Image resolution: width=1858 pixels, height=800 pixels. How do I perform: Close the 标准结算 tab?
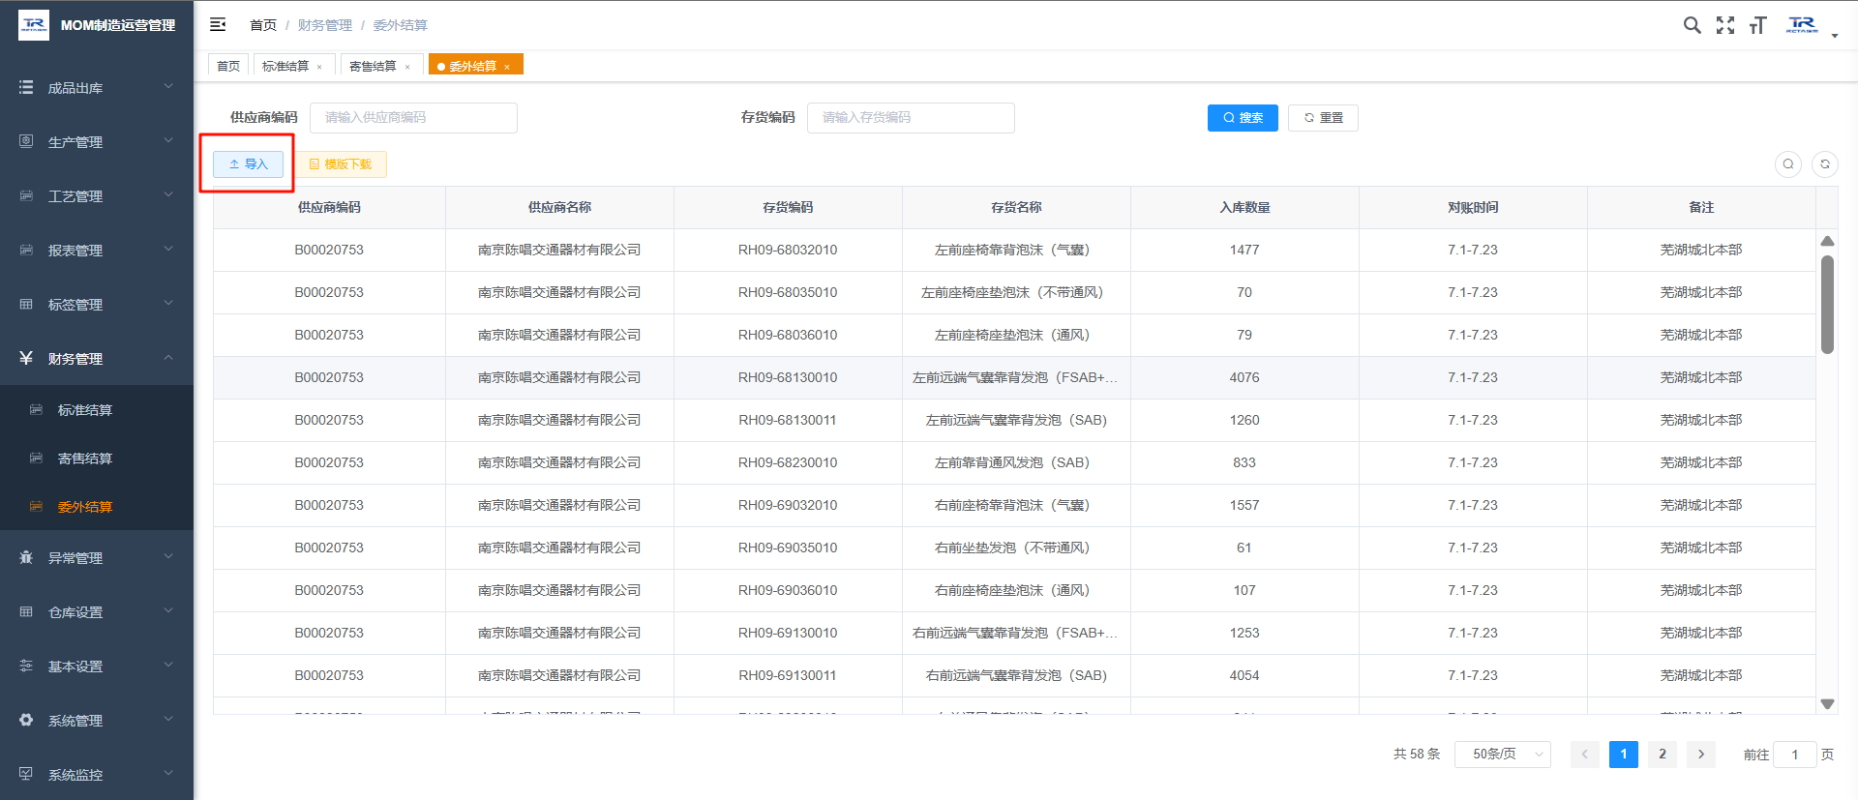tap(319, 67)
